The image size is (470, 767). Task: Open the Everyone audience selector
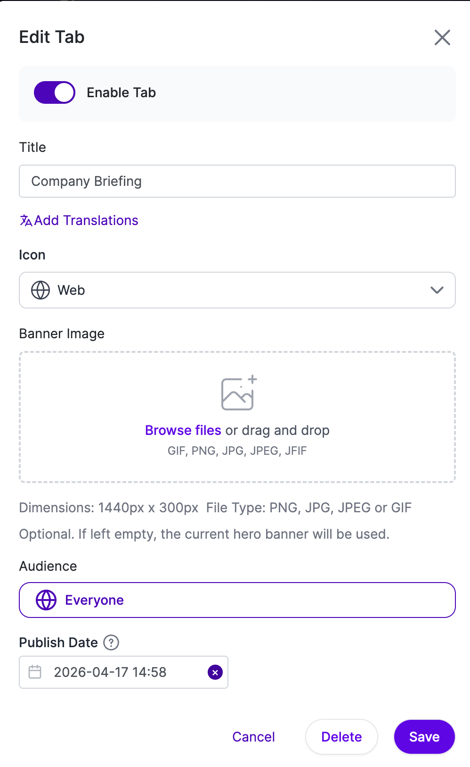click(x=237, y=600)
